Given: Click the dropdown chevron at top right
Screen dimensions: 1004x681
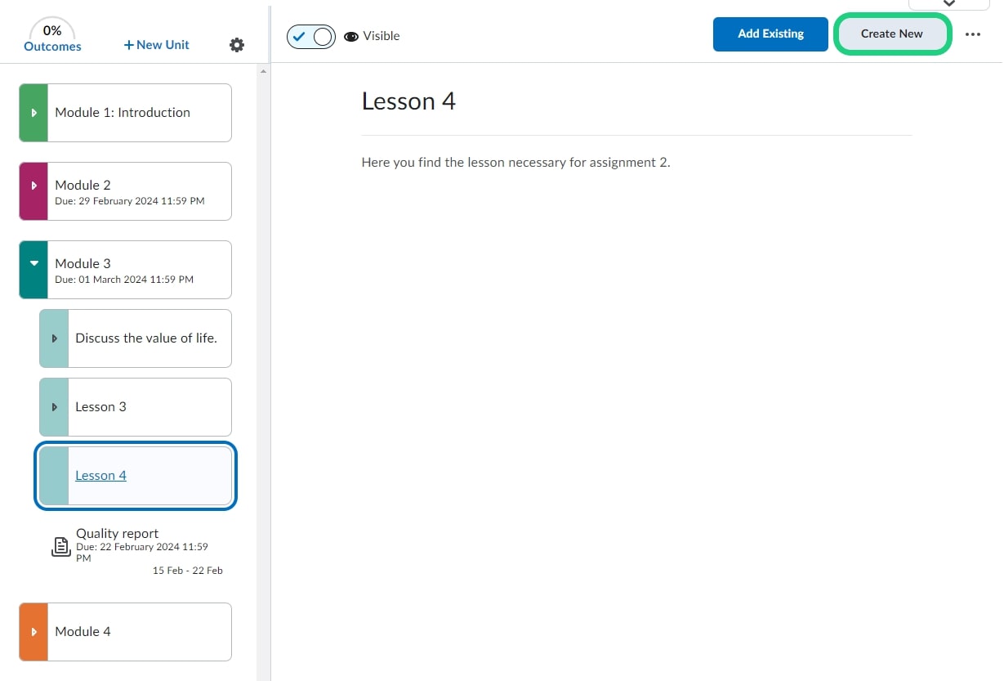Looking at the screenshot, I should point(948,4).
